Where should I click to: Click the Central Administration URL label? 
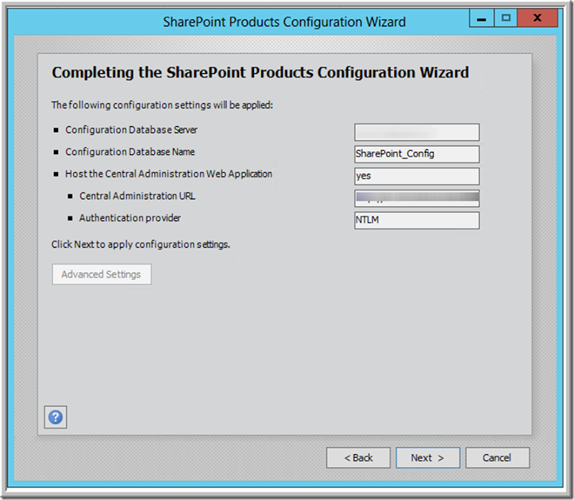click(137, 196)
